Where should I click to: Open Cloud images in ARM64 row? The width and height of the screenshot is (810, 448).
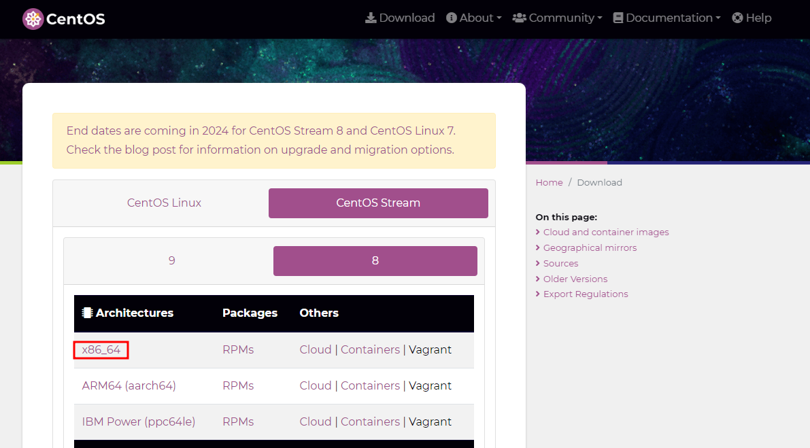(316, 386)
